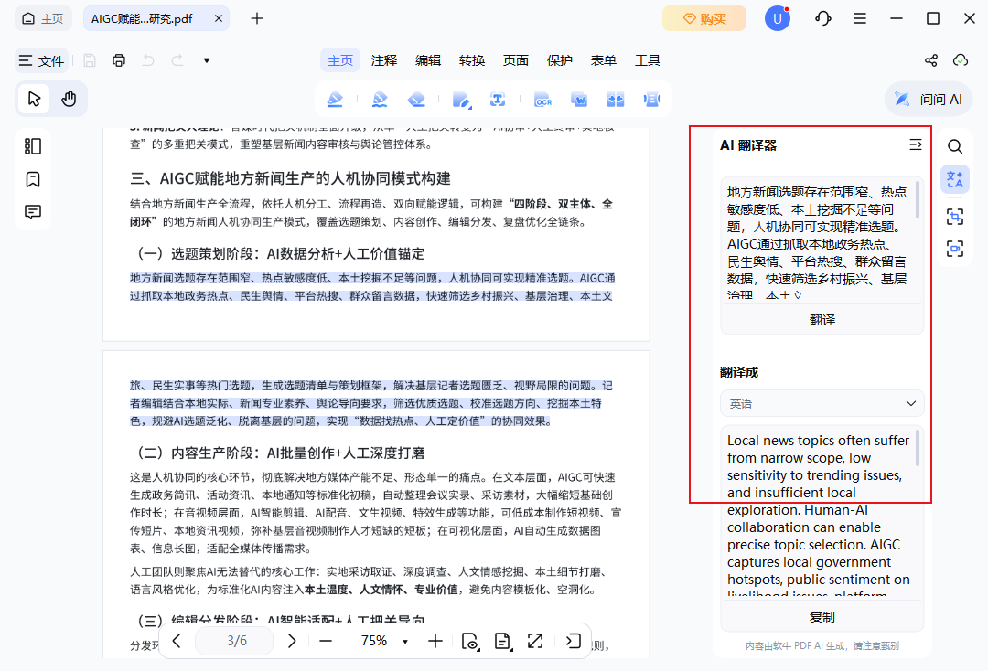The height and width of the screenshot is (671, 988).
Task: Open the thumbnails panel in left sidebar
Action: click(x=33, y=146)
